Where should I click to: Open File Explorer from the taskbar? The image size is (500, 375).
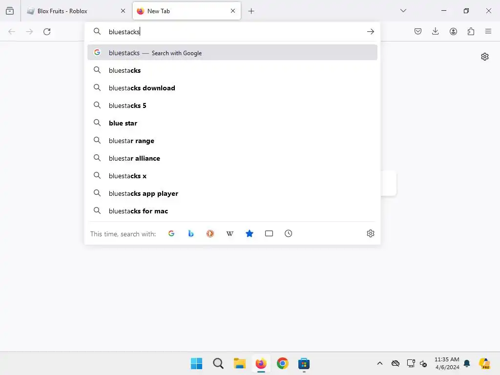point(239,363)
